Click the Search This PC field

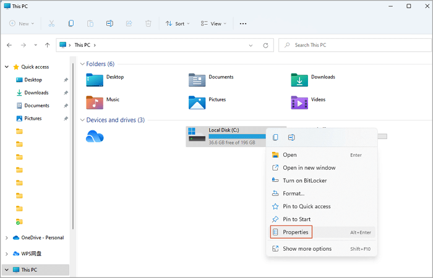(x=356, y=45)
